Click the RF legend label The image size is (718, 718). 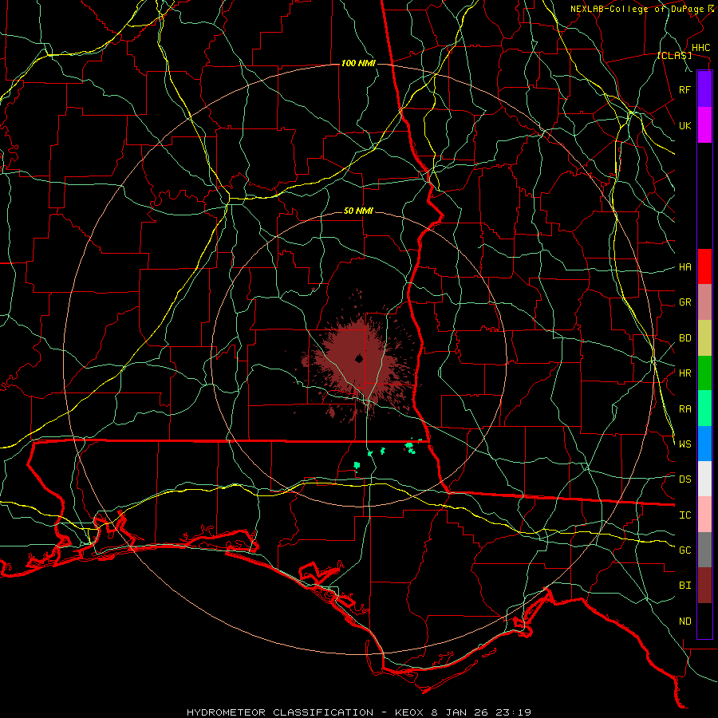pos(684,90)
